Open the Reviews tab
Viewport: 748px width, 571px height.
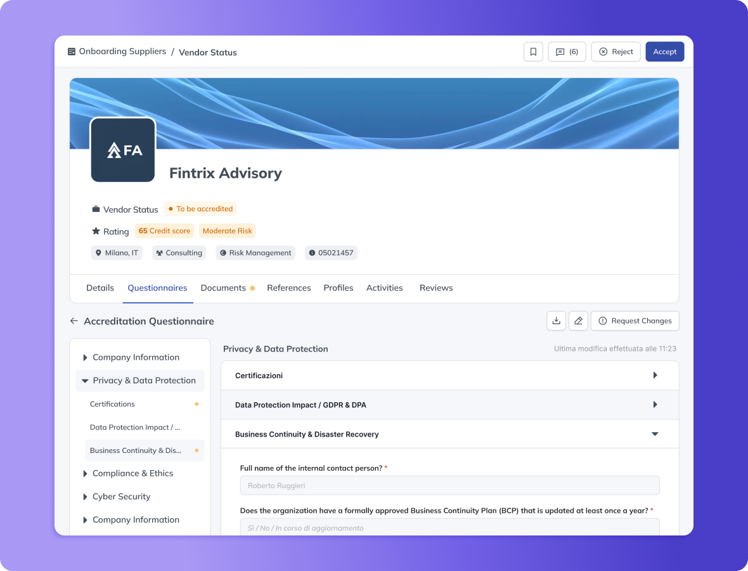[436, 288]
